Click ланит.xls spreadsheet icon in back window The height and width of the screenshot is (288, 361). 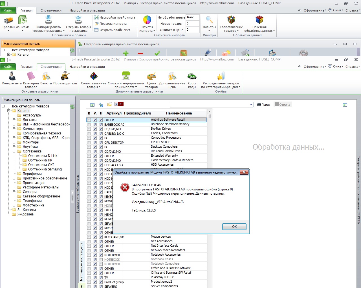coord(23,20)
